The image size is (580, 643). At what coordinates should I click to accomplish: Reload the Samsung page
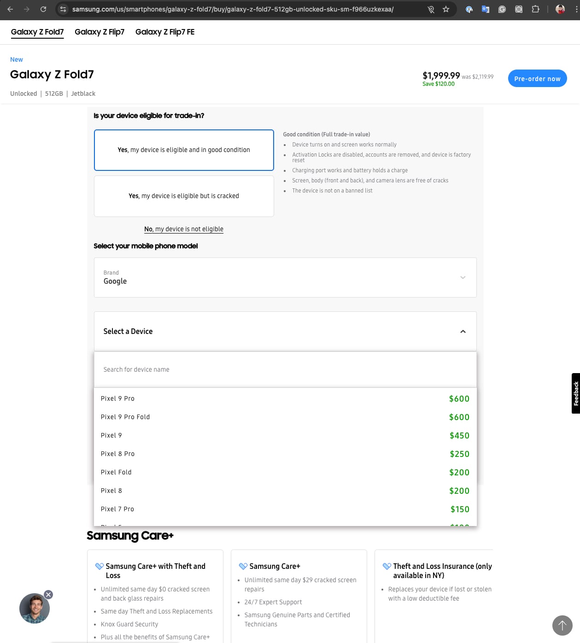tap(43, 9)
